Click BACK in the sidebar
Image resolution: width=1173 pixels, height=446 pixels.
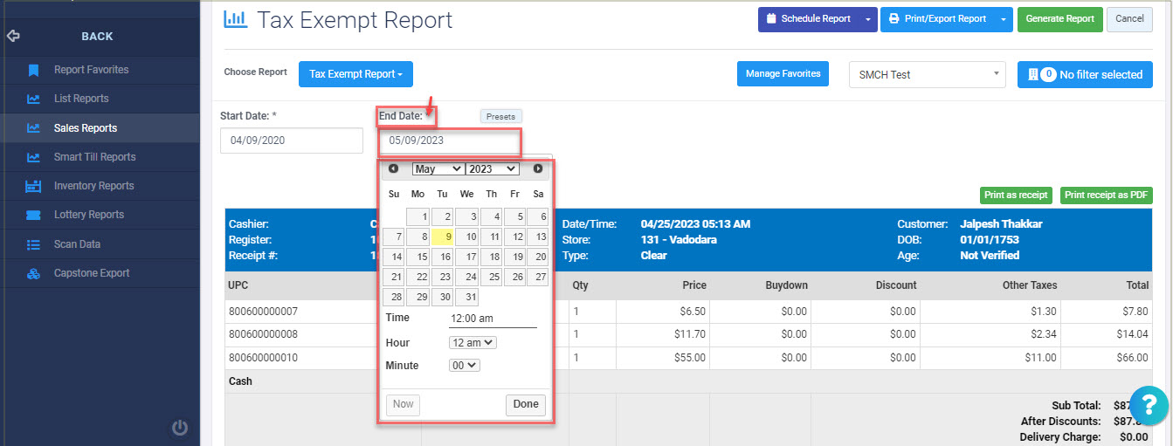tap(97, 37)
